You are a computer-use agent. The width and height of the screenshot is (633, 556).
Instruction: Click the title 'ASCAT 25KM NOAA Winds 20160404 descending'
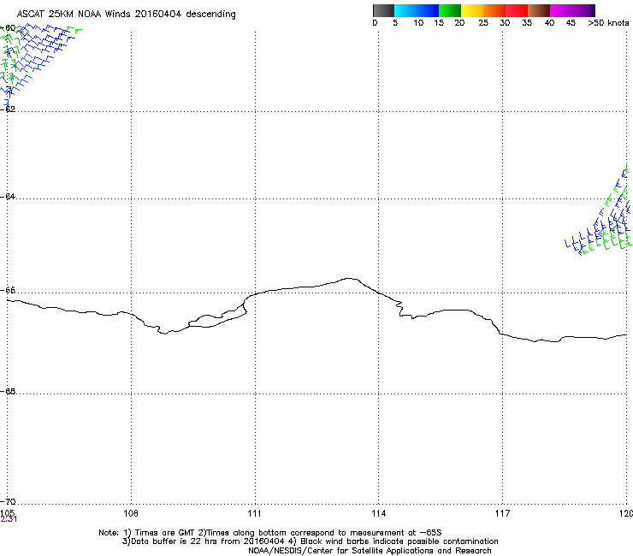(x=126, y=15)
